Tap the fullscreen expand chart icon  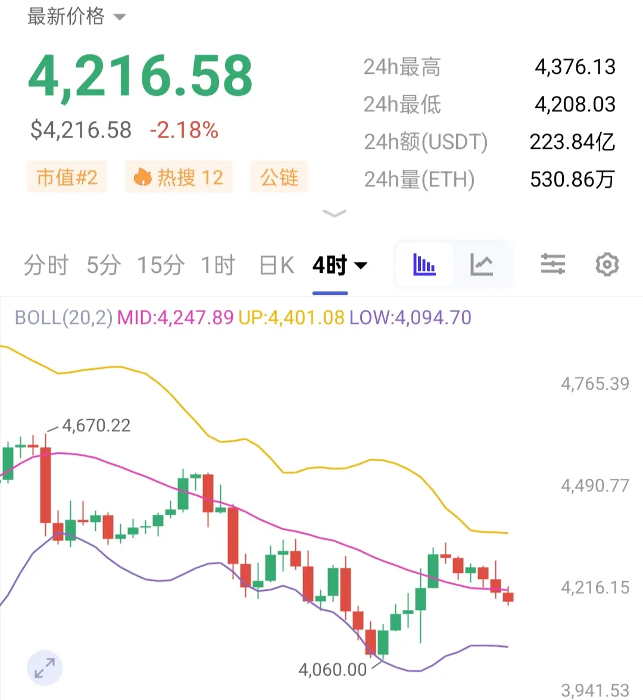pyautogui.click(x=45, y=668)
